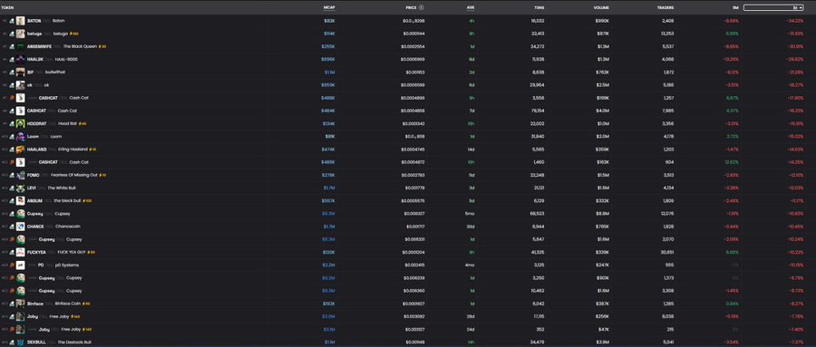Click the launchpad icon in the P0 row
Viewport: 816px width, 347px height.
click(x=12, y=265)
